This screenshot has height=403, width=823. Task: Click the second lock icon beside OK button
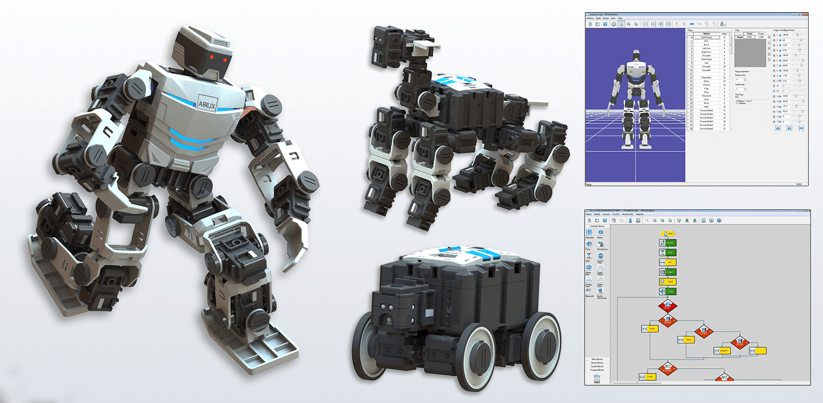point(789,128)
